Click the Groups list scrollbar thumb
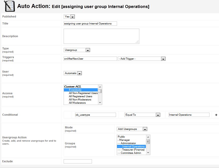 (148, 142)
